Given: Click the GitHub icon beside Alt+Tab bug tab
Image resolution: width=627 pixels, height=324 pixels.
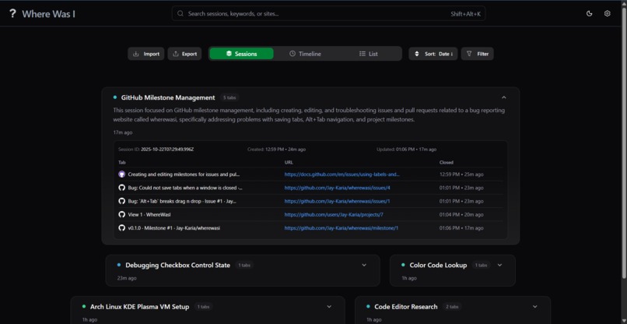Looking at the screenshot, I should (x=122, y=201).
